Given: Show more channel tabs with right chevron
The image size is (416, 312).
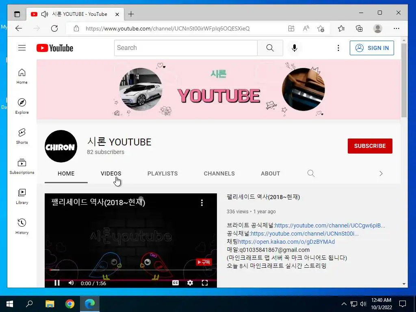Looking at the screenshot, I should coord(381,173).
